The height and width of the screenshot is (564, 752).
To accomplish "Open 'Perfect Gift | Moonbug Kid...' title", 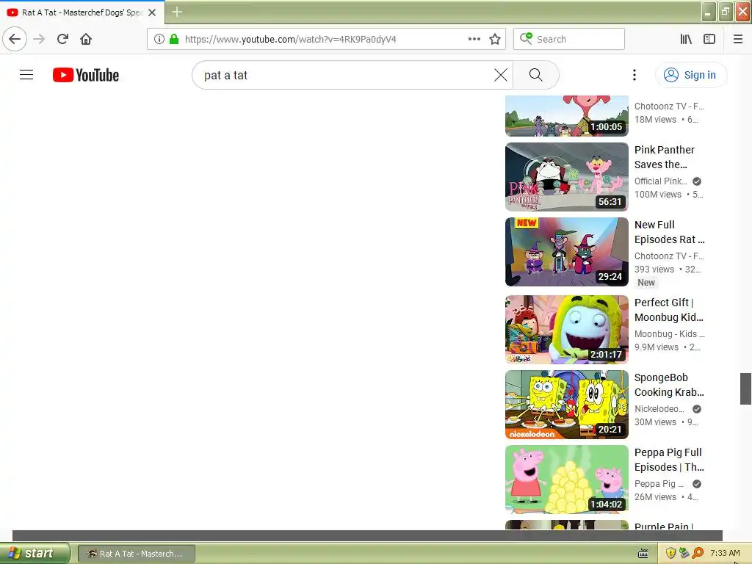I will (668, 310).
